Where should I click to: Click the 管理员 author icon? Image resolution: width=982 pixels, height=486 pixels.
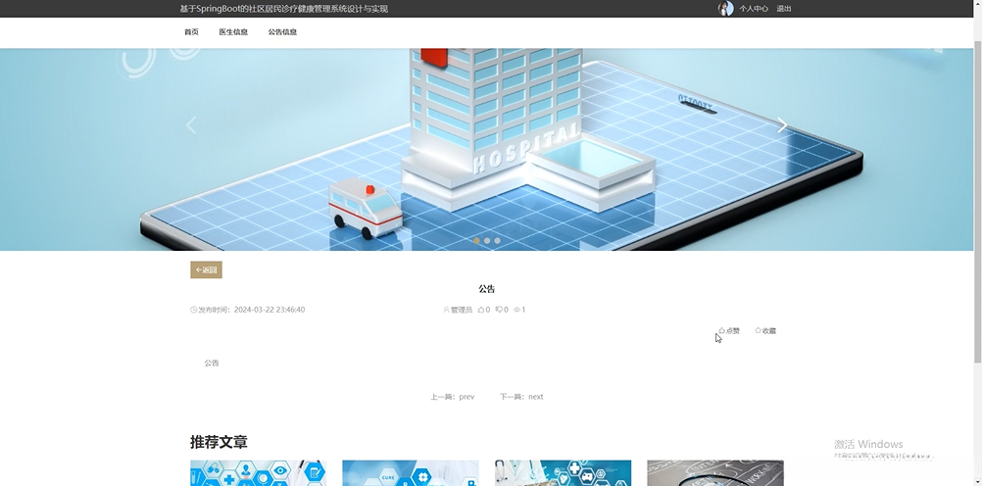click(447, 310)
